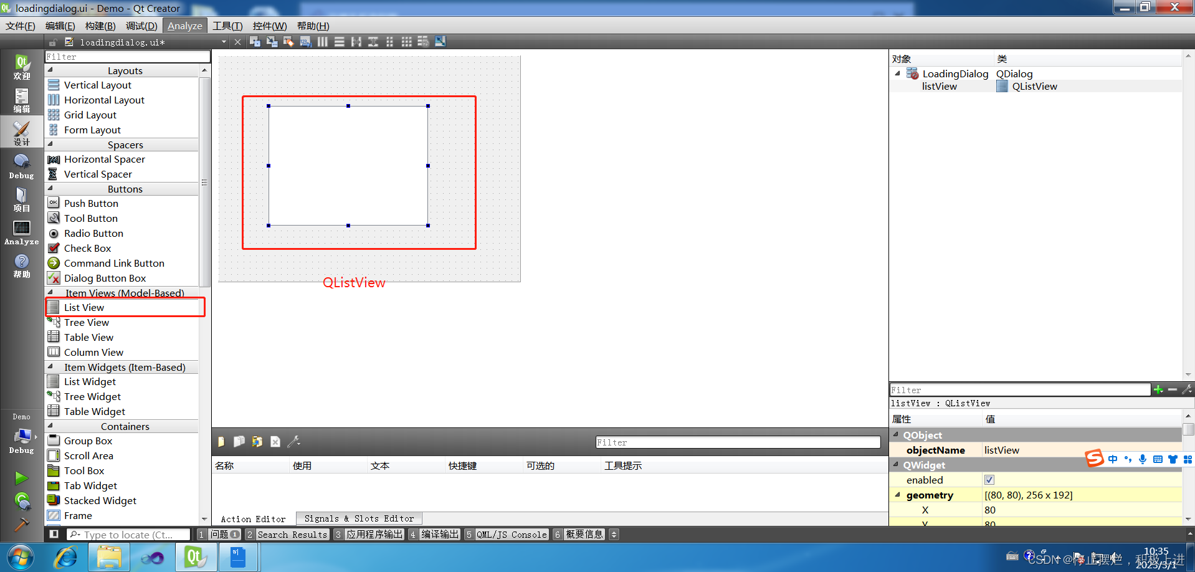Collapse the Layouts category in widget box

click(50, 70)
